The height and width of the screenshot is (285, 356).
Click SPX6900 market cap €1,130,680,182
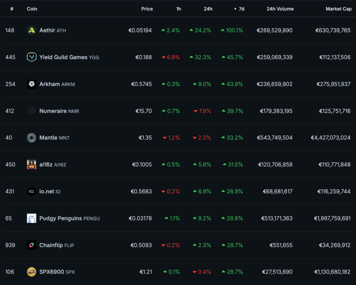pyautogui.click(x=332, y=272)
